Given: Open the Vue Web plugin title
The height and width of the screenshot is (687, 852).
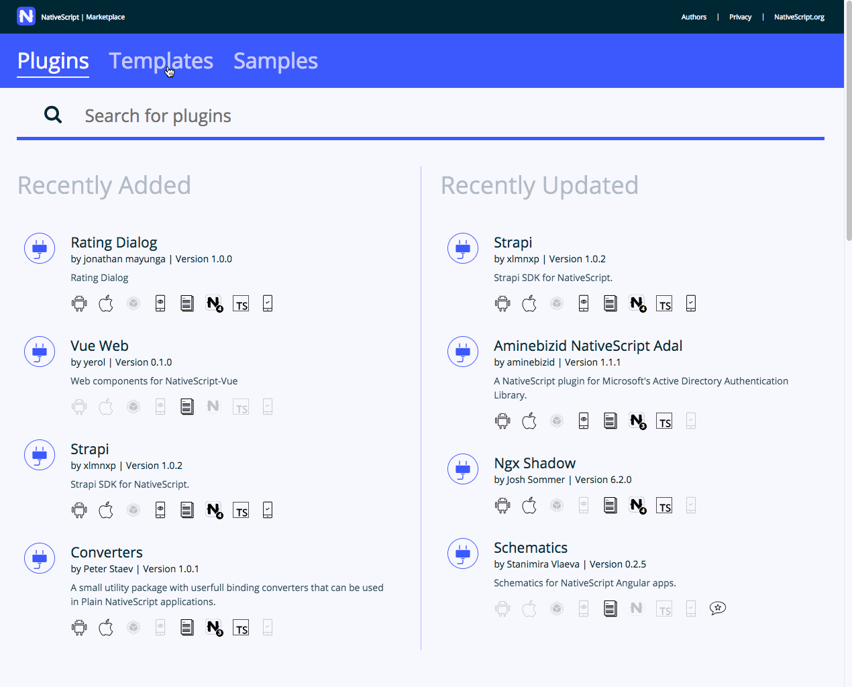Looking at the screenshot, I should tap(99, 346).
